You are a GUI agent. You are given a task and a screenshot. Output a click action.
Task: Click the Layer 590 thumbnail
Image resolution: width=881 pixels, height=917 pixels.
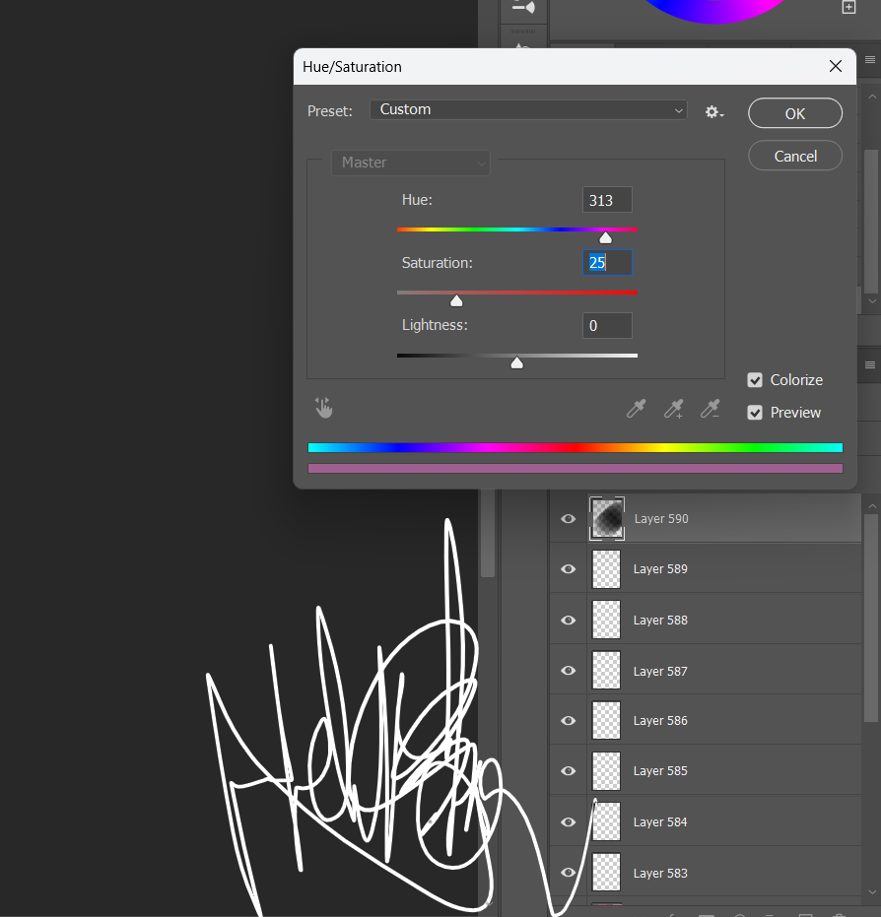tap(606, 518)
